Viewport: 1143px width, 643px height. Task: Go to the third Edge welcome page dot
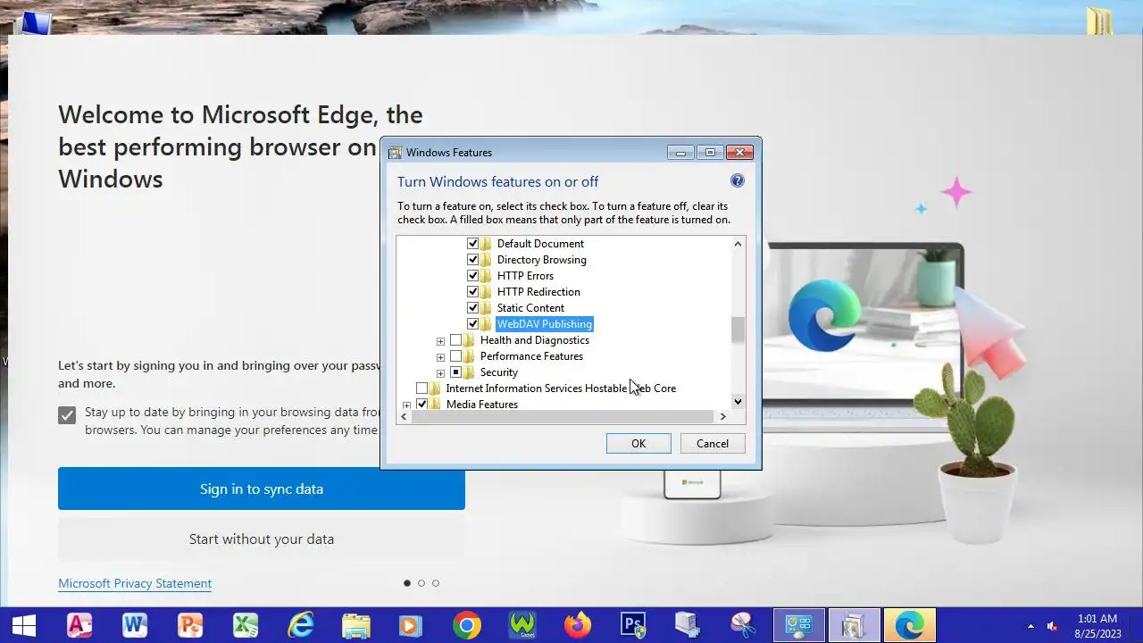[x=436, y=583]
